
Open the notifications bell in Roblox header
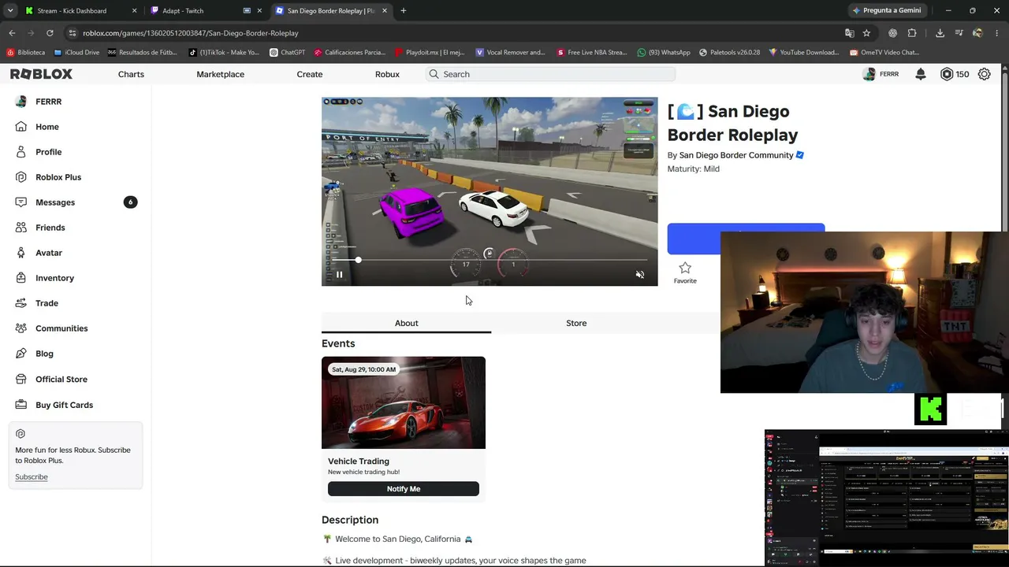point(920,74)
